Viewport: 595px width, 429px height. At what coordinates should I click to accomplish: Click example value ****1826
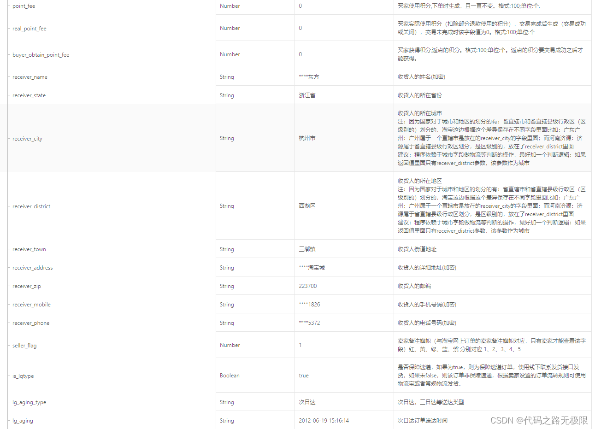(x=309, y=305)
